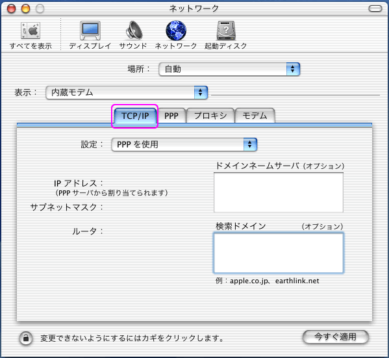Select the TCP/IP tab
389x358 pixels.
135,116
